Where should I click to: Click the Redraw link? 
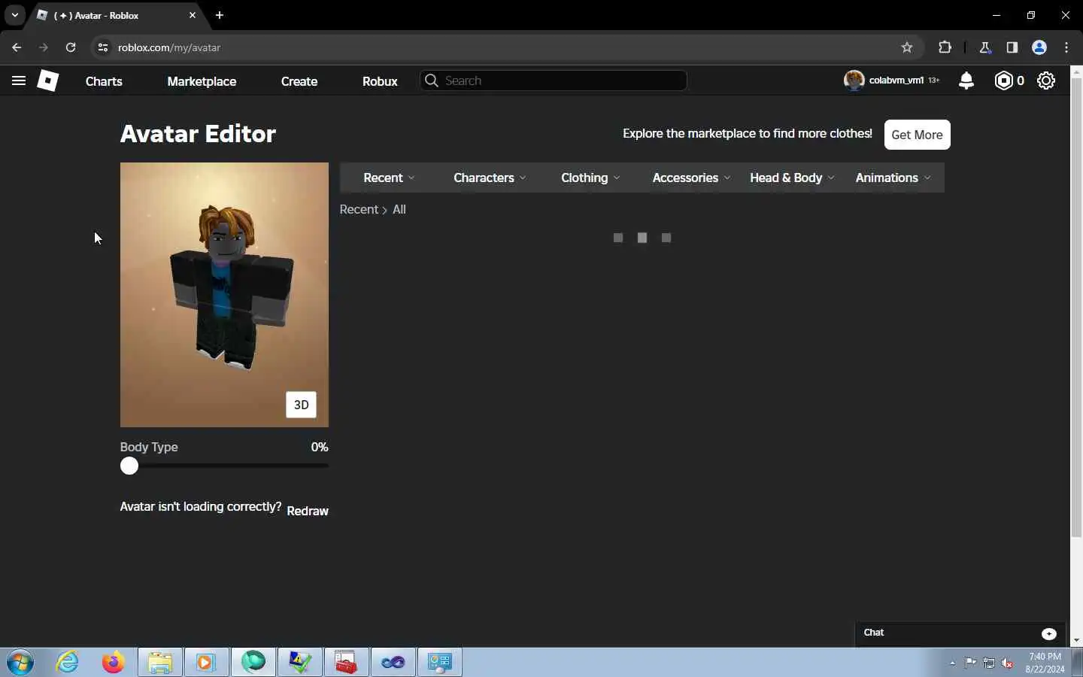308,511
